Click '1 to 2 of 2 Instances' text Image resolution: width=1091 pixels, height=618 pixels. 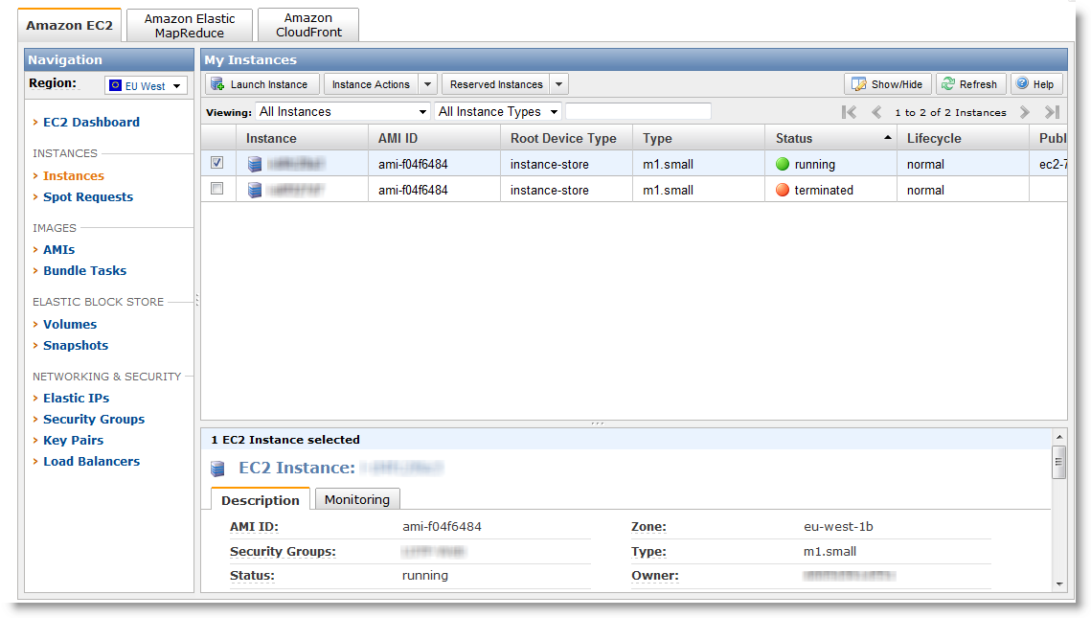click(950, 112)
